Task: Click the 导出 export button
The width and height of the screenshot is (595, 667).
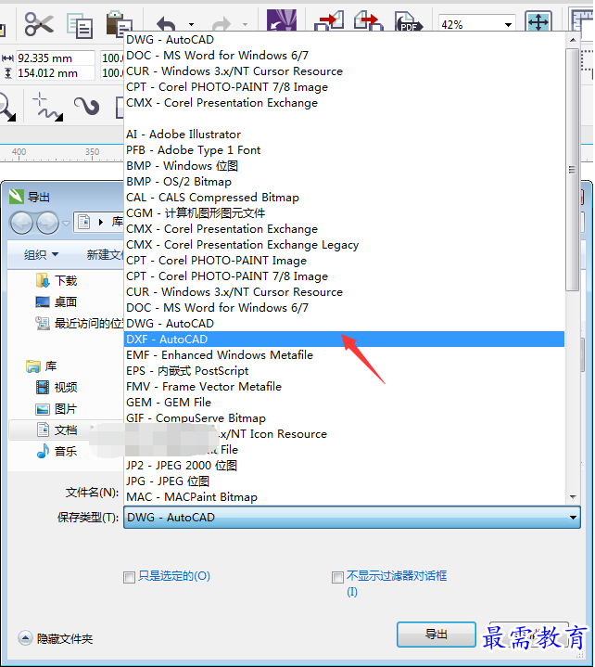Action: (x=436, y=635)
